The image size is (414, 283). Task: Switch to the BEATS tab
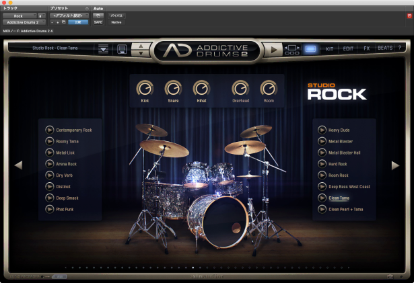pyautogui.click(x=385, y=49)
